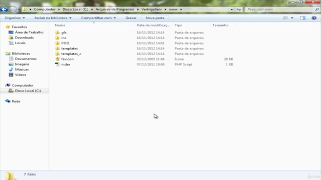Viewport: 321px width, 180px height.
Task: Click the search magnifier icon
Action: pos(317,9)
